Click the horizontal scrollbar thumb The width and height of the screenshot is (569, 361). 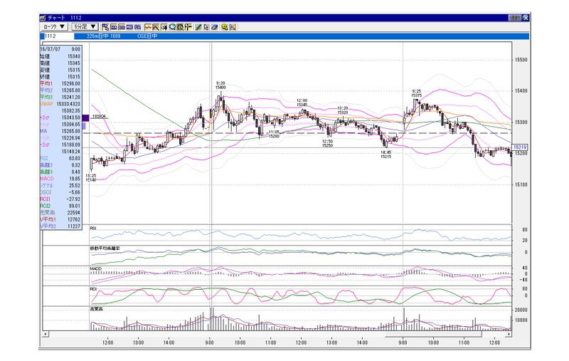tap(433, 334)
